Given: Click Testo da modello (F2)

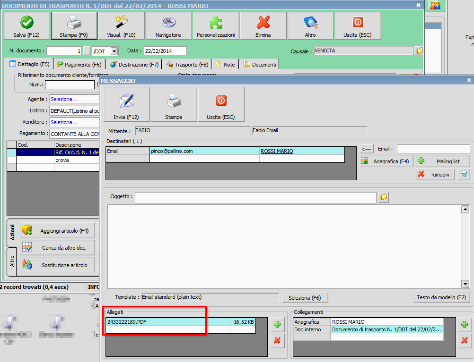Looking at the screenshot, I should [x=441, y=297].
